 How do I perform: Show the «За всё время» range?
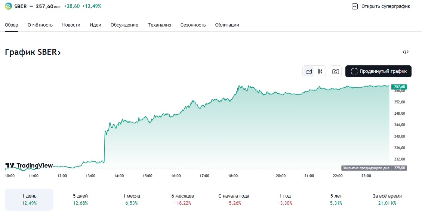point(387,199)
